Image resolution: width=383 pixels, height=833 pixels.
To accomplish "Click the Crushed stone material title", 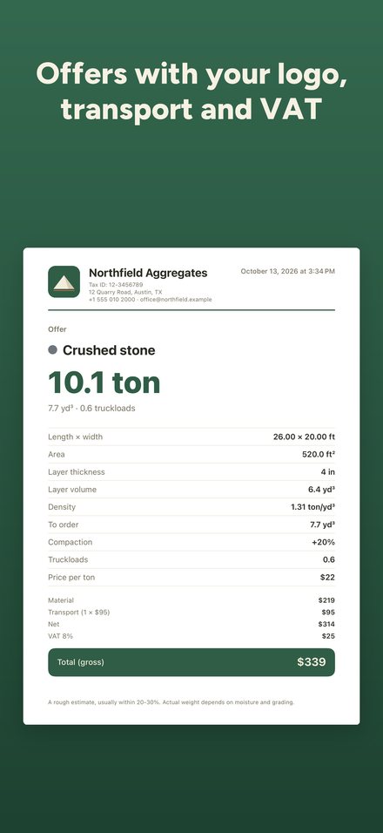I will point(109,350).
